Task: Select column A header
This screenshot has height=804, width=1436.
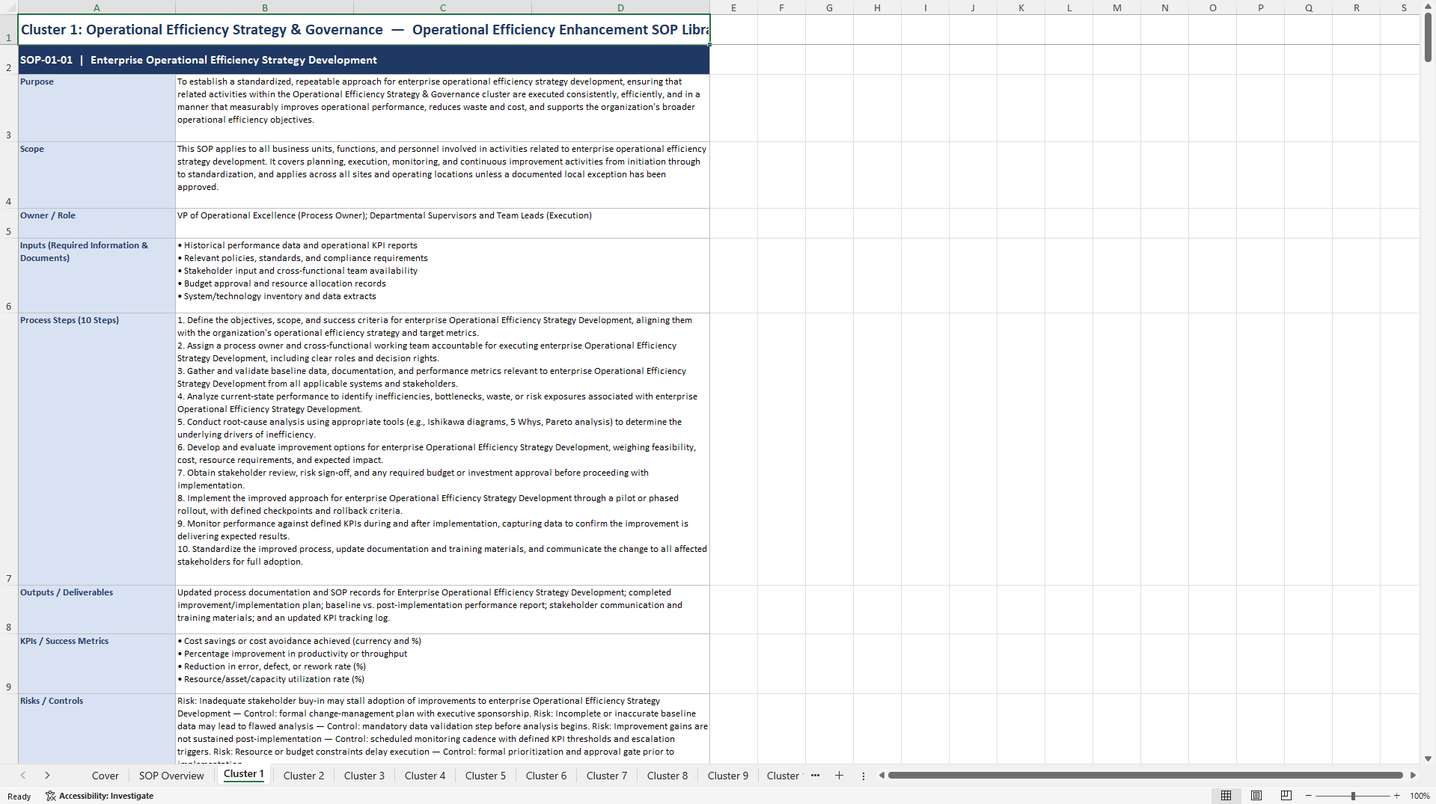Action: pyautogui.click(x=97, y=7)
